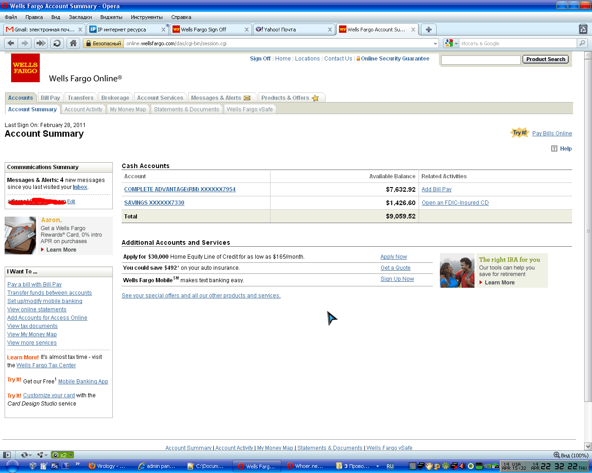
Task: Open the Bill Pay tab
Action: (50, 98)
